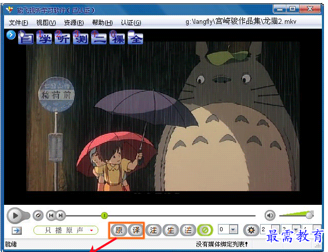Skip to the next sentence

(x=61, y=215)
